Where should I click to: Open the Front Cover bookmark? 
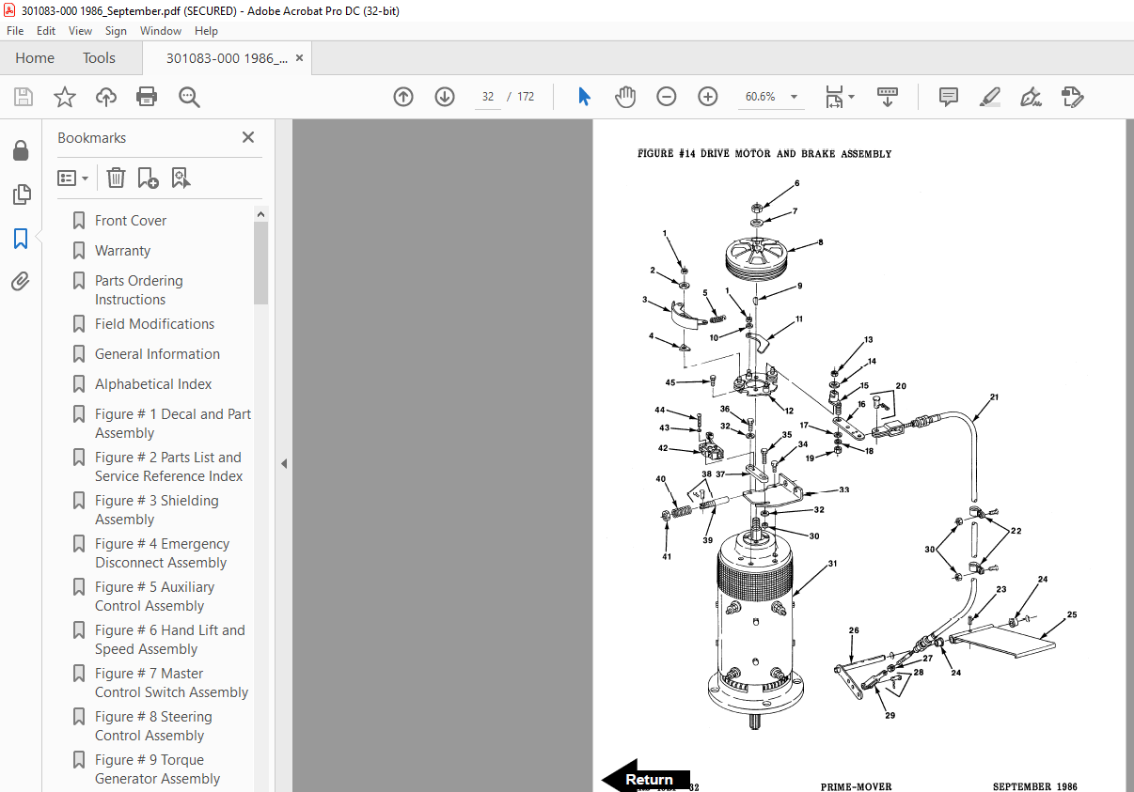[x=131, y=221]
